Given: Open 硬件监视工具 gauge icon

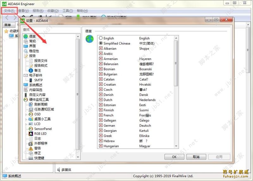Looking at the screenshot, I should (26, 100).
